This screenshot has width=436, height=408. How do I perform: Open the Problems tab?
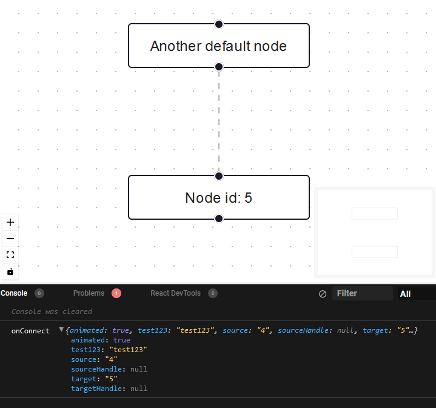pos(89,293)
